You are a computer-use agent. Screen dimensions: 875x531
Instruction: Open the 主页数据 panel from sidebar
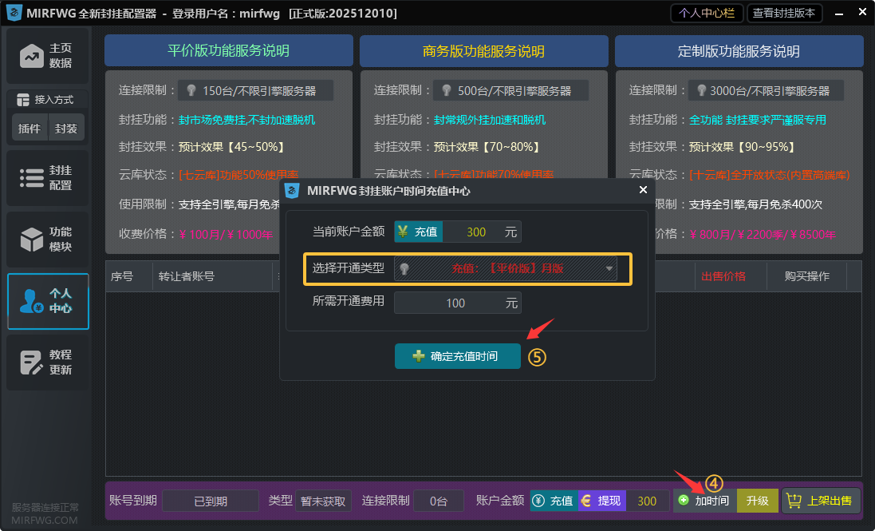pos(48,57)
